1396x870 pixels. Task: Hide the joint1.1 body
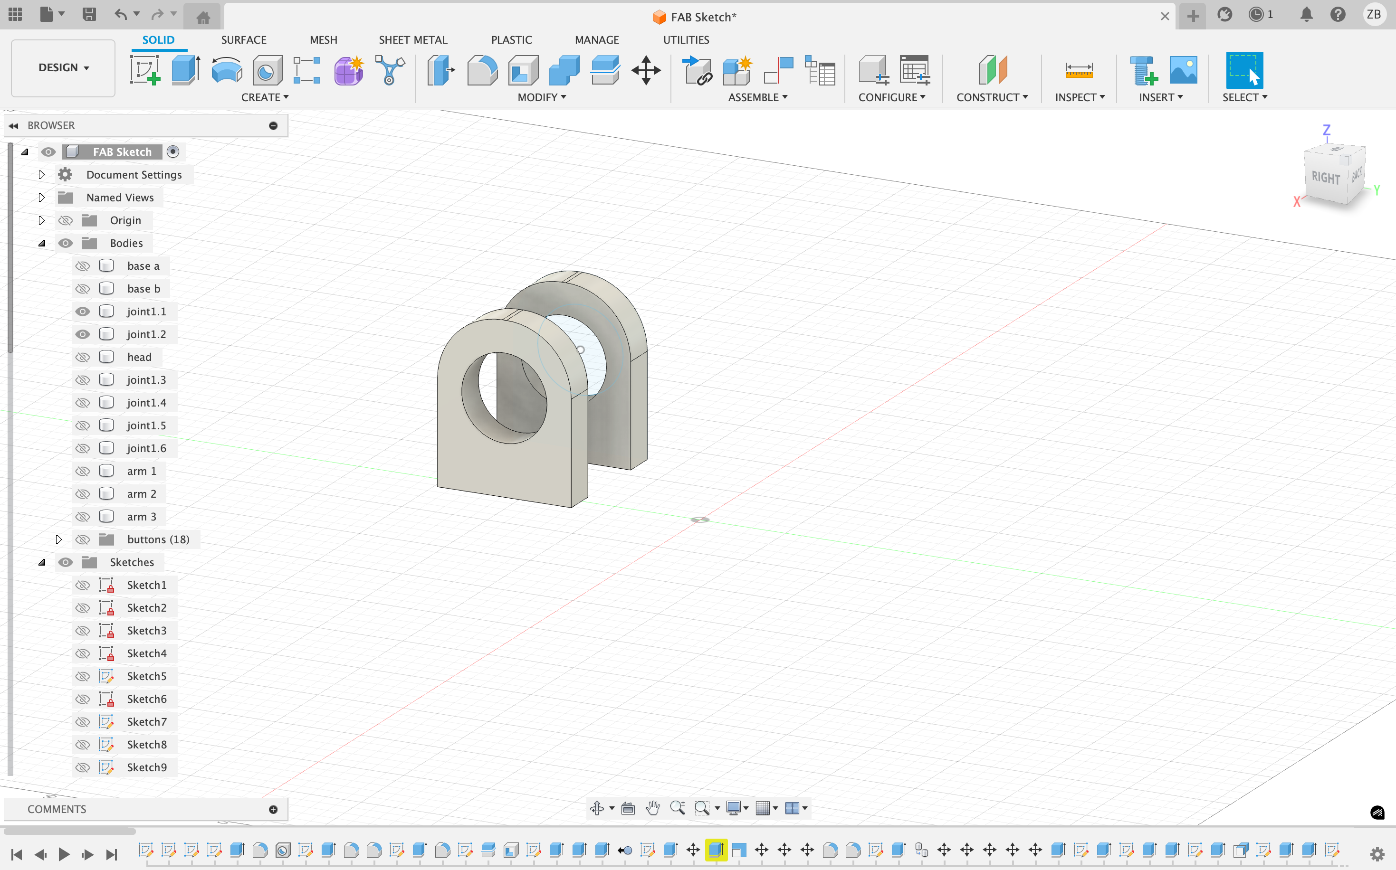[83, 311]
